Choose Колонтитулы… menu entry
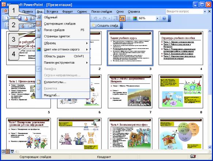Image resolution: width=213 pixels, height=161 pixels. [63, 82]
